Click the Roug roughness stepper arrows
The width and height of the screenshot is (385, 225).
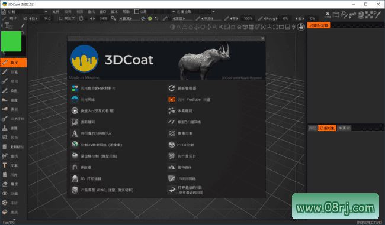coord(270,18)
